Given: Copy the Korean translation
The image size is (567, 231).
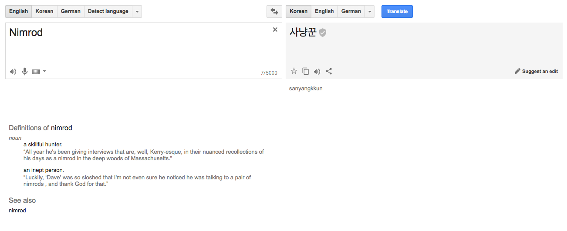Looking at the screenshot, I should (306, 71).
